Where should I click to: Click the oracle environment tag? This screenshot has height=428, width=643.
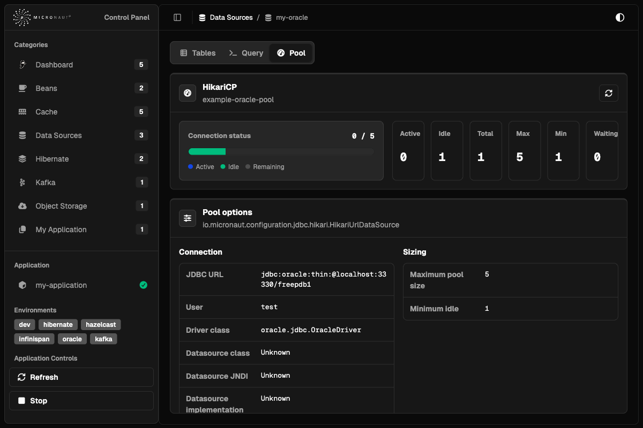72,339
